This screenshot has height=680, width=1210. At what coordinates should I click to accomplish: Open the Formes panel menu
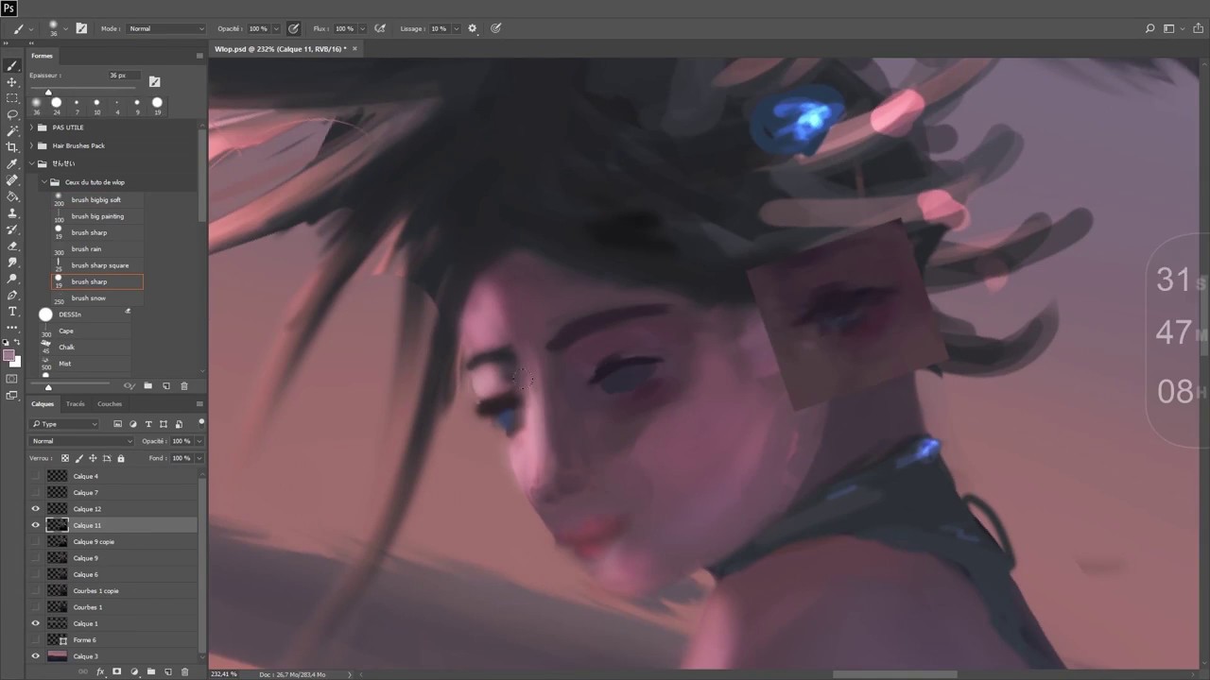[199, 56]
